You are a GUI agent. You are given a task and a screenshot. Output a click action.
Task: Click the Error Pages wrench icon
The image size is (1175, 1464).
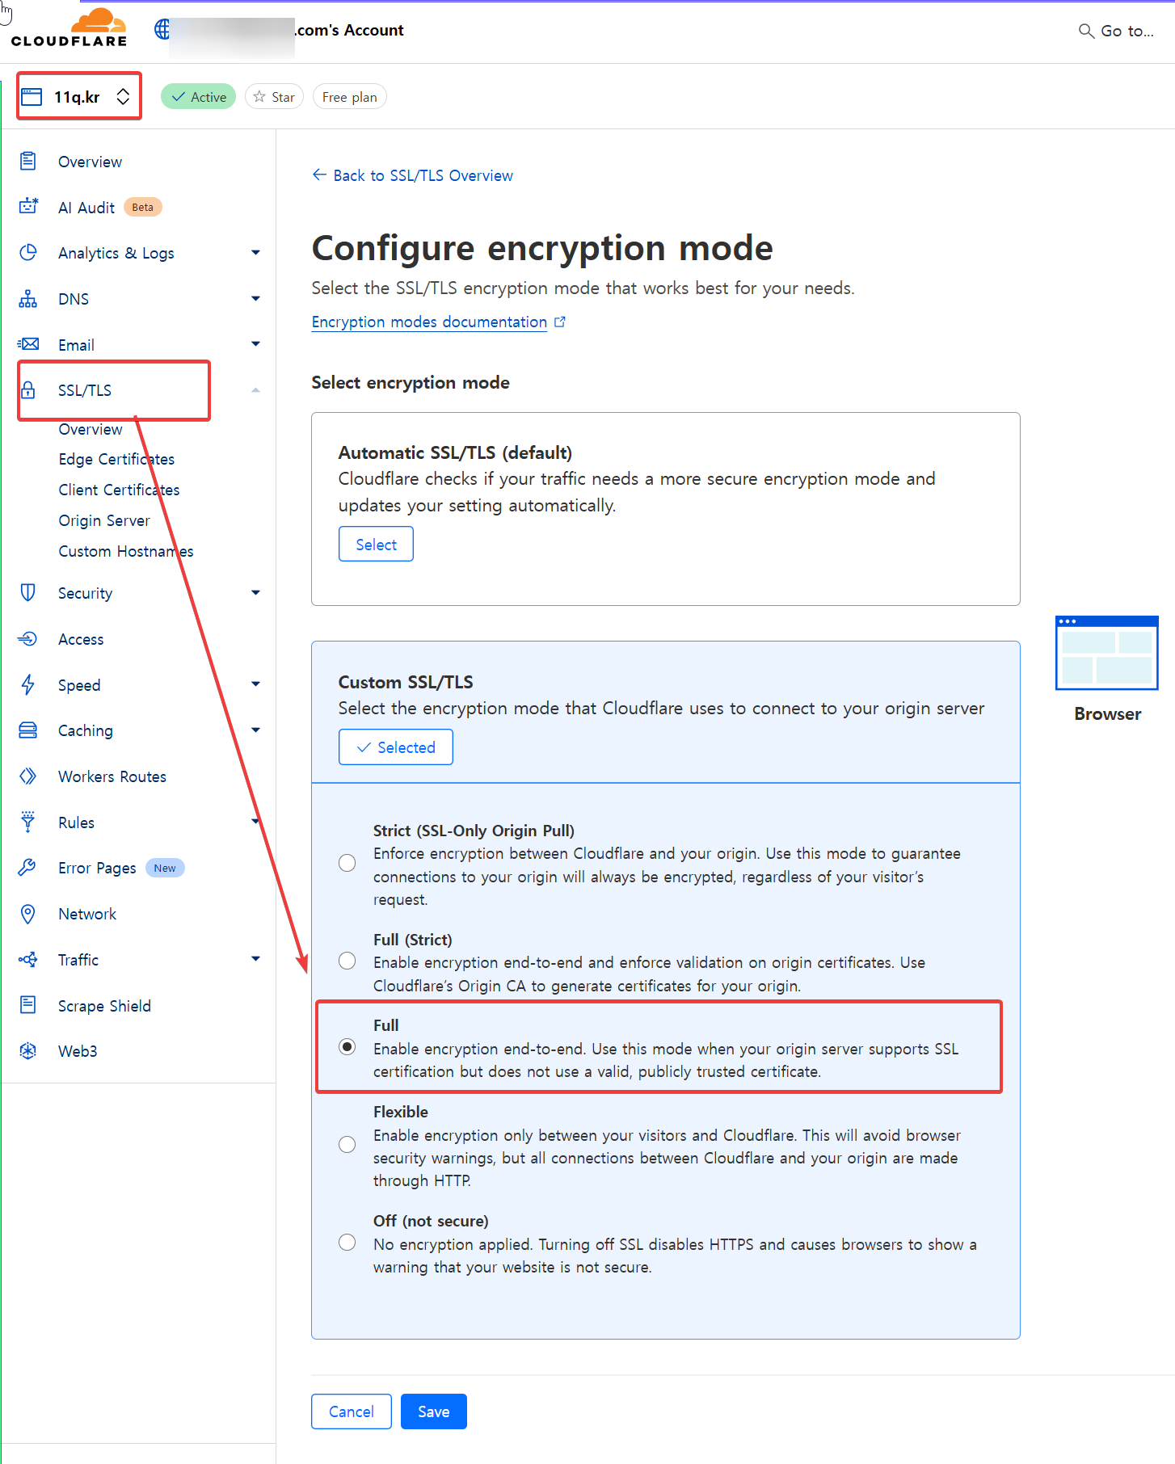[28, 867]
